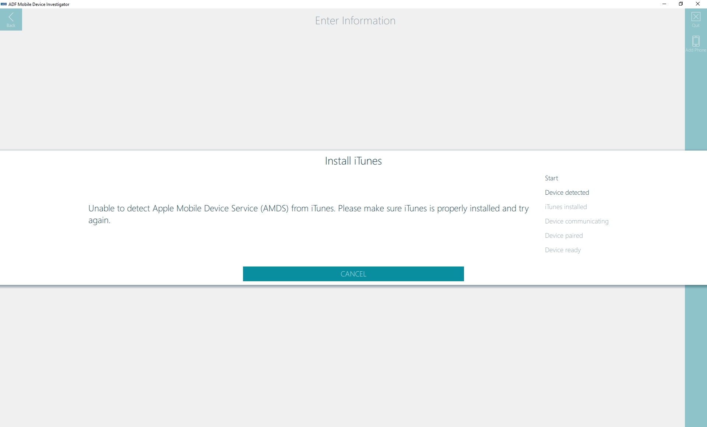Minimize the ADF Mobile Device Investigator window
This screenshot has height=427, width=707.
tap(664, 4)
